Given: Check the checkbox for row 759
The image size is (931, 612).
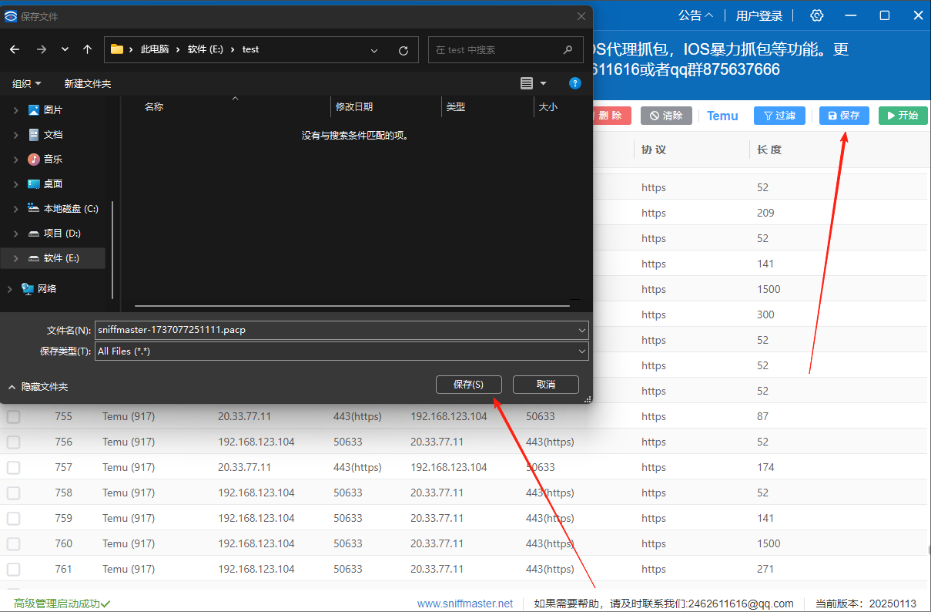Looking at the screenshot, I should tap(14, 519).
